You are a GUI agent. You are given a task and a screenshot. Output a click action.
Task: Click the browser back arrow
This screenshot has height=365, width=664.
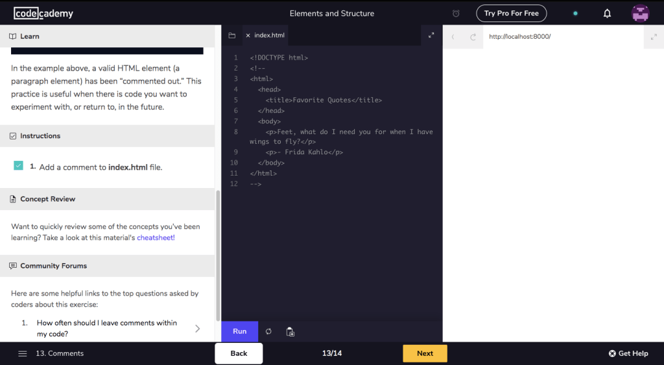click(x=453, y=37)
